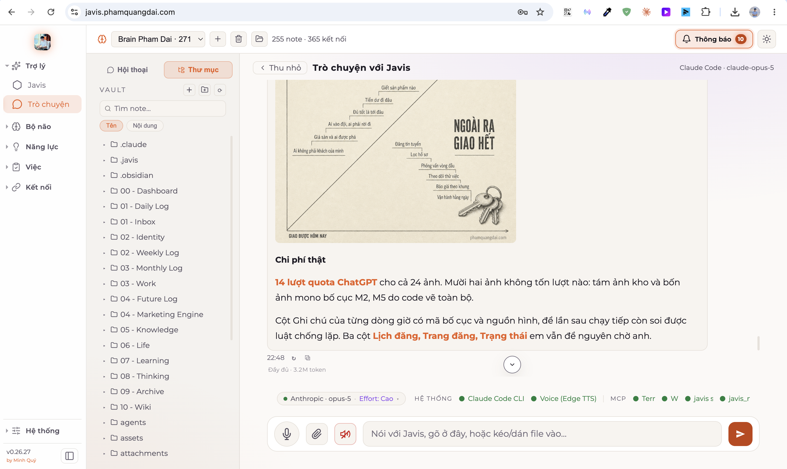Open Trò chuyện in the sidebar
787x469 pixels.
click(42, 104)
